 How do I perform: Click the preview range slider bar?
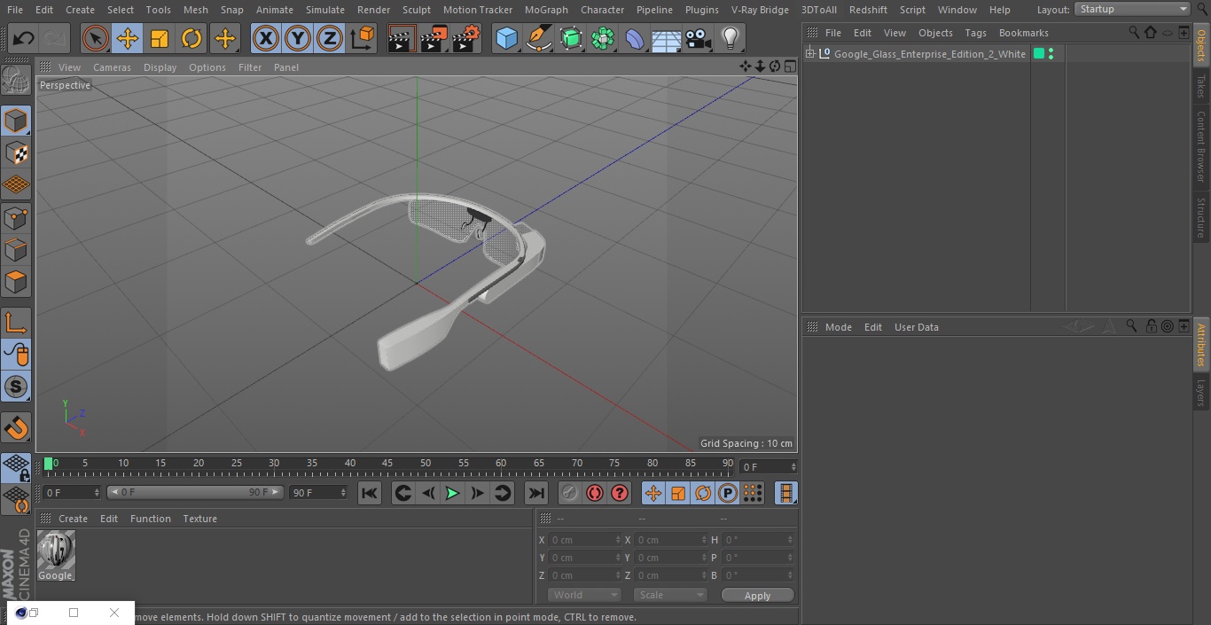coord(195,492)
